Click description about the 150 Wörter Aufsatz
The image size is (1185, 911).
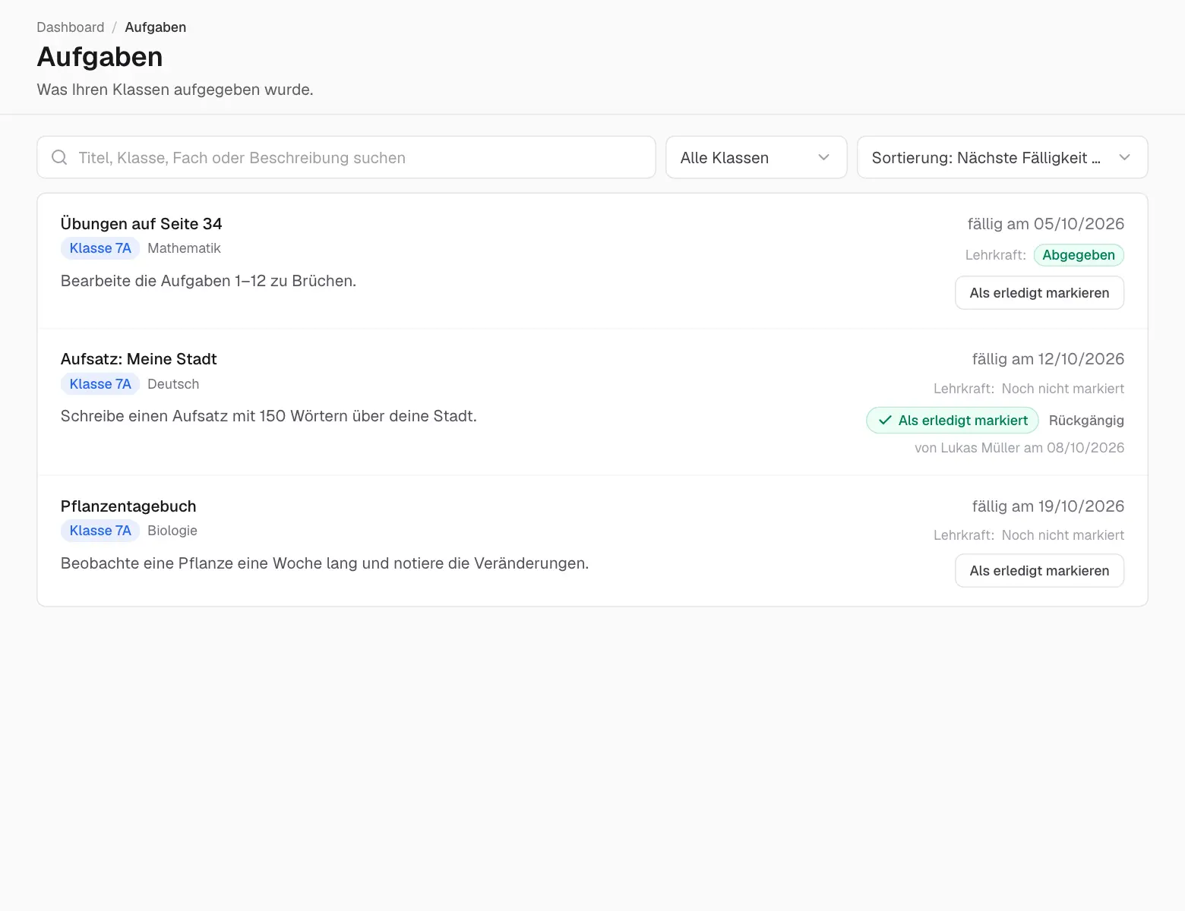click(x=269, y=416)
